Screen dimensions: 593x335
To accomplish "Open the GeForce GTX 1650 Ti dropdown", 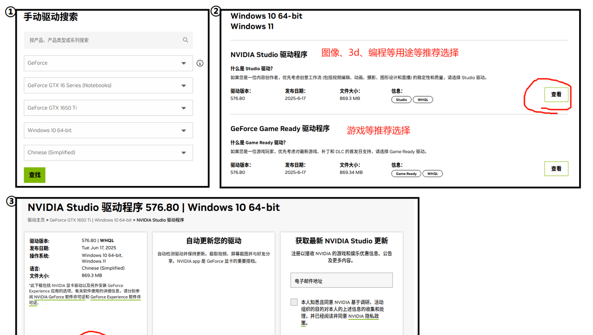I will click(108, 108).
